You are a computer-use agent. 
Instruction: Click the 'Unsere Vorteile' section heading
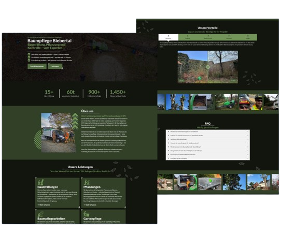(x=207, y=28)
